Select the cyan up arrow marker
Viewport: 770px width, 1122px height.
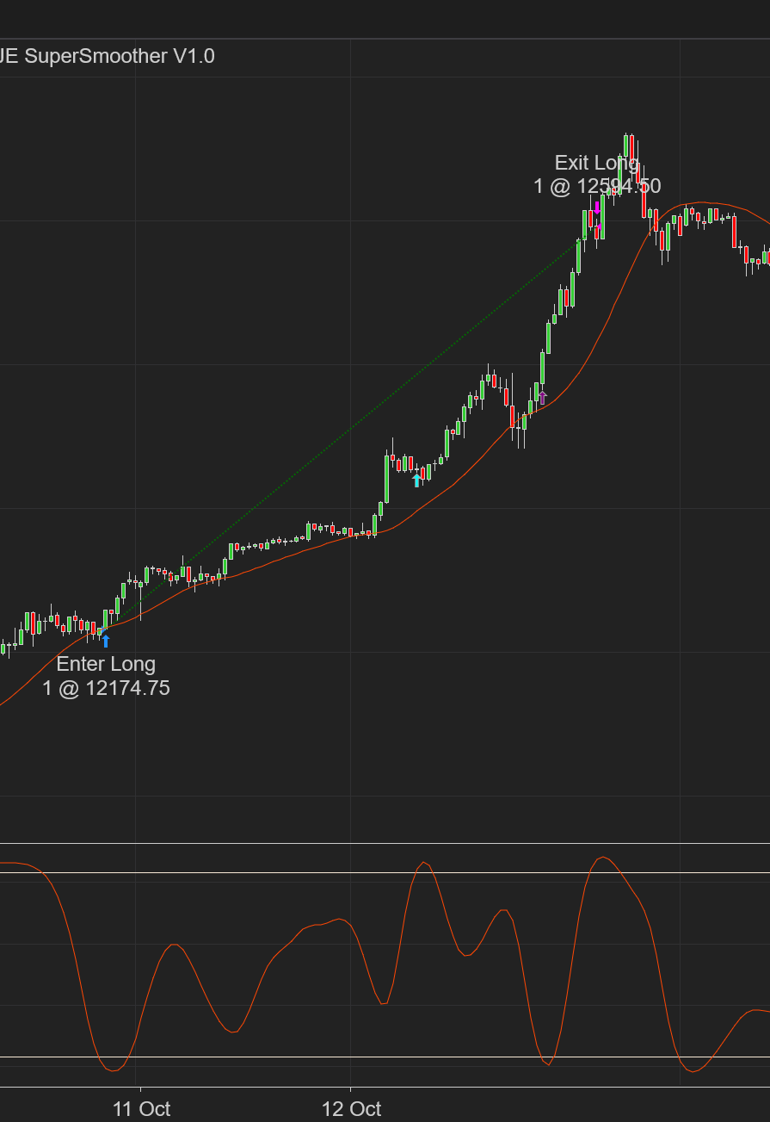[416, 480]
